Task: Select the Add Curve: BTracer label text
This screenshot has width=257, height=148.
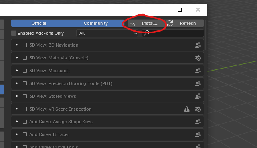Action: click(49, 134)
